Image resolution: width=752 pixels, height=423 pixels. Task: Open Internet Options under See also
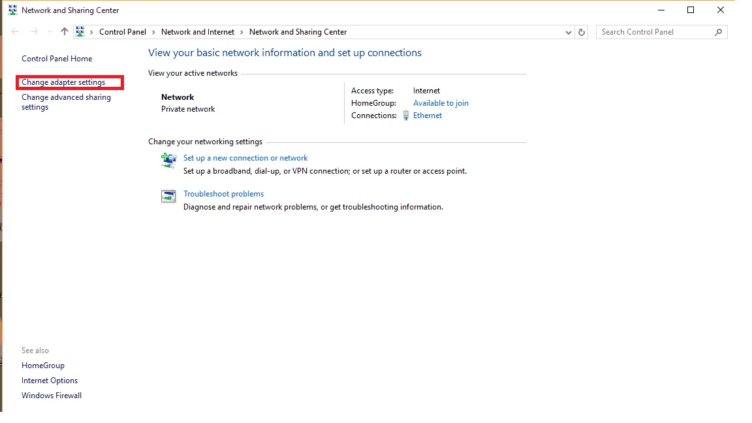coord(50,381)
